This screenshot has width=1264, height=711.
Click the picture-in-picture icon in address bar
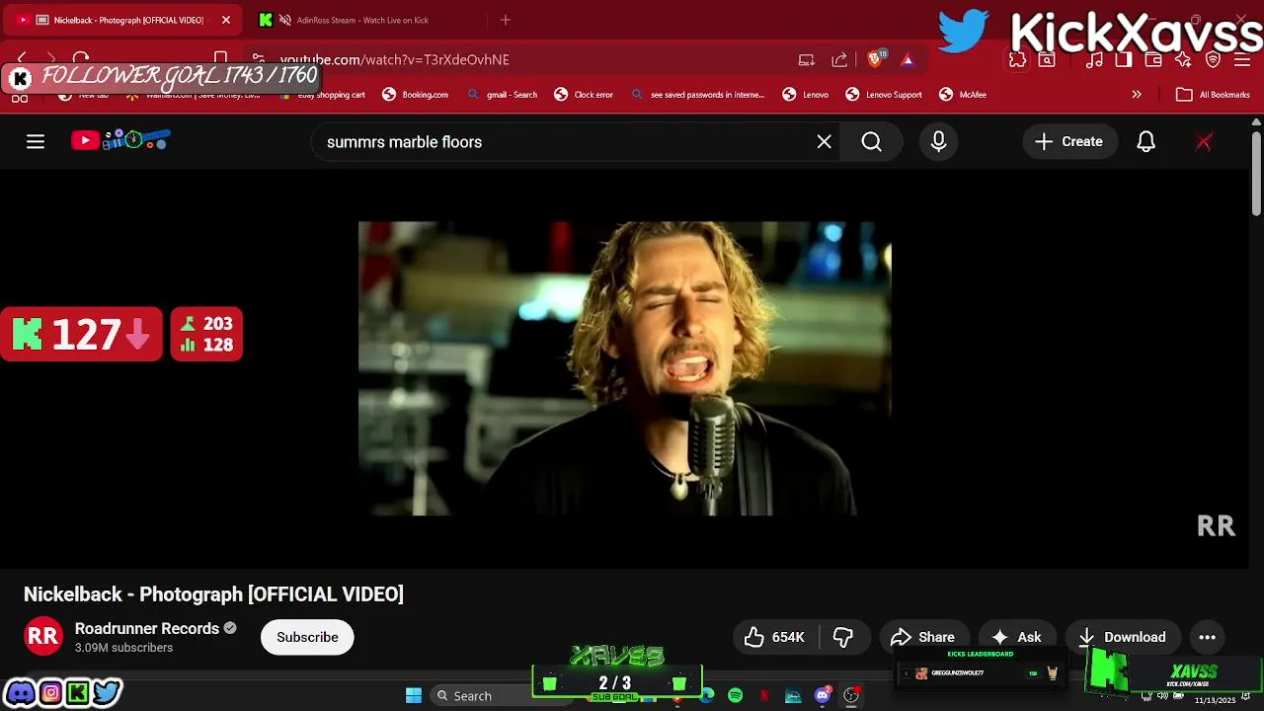pyautogui.click(x=807, y=59)
